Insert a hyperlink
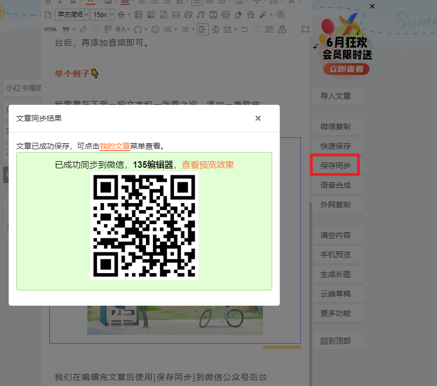The width and height of the screenshot is (437, 386). pyautogui.click(x=83, y=29)
